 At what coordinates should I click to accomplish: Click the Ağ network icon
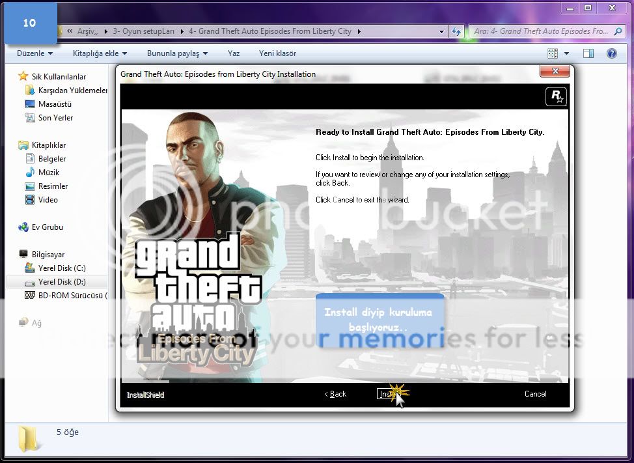tap(23, 322)
